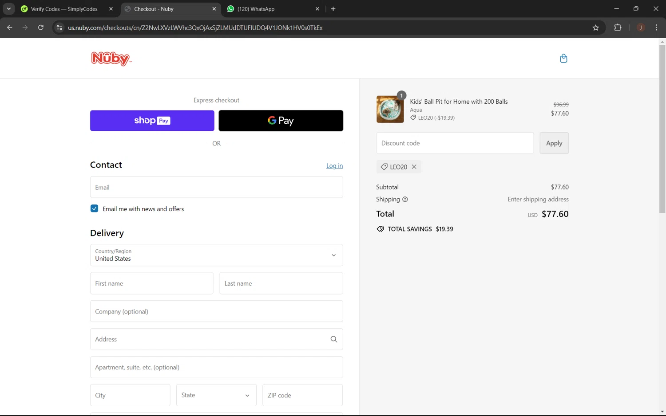Click the page vertical scrollbar
Screen dimensions: 666x416
(662, 129)
